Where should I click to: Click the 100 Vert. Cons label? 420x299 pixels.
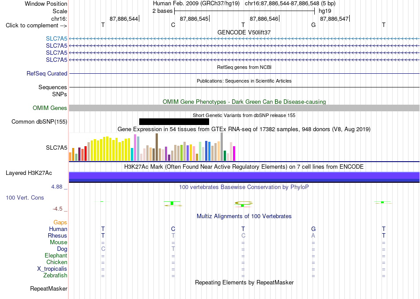tap(25, 197)
